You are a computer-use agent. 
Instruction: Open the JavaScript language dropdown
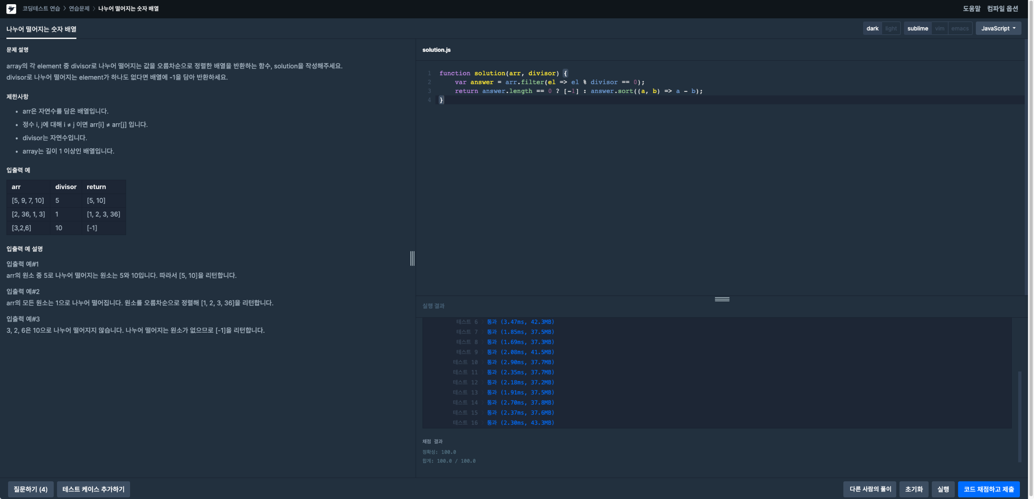(998, 29)
